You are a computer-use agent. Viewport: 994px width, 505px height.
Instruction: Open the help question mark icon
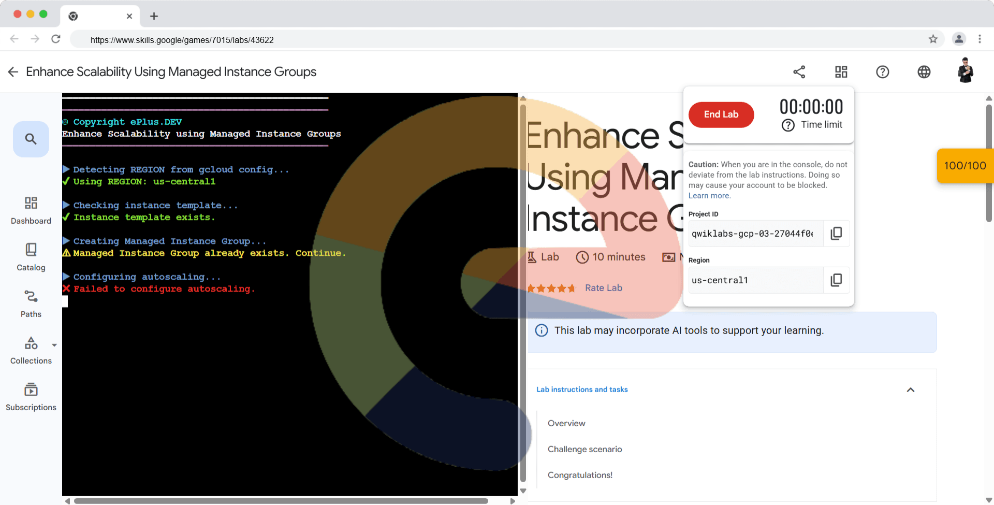[x=883, y=72]
